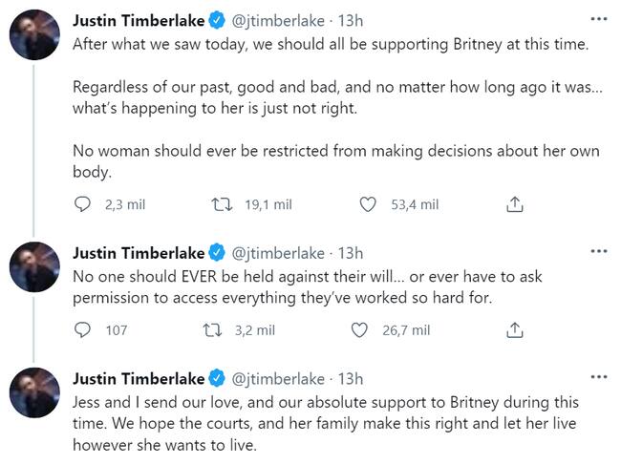Viewport: 621px width, 465px height.
Task: Click the verified badge on the third tweet
Action: 217,378
